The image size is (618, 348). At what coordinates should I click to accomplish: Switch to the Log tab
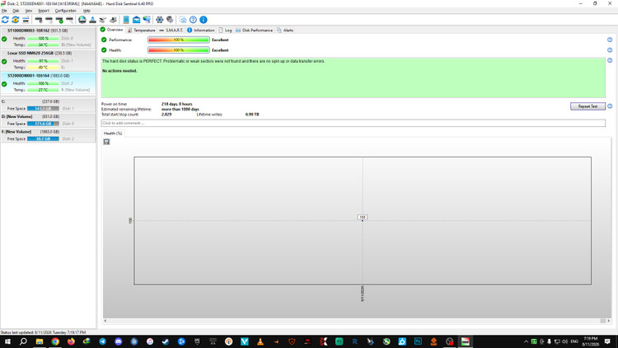coord(225,30)
